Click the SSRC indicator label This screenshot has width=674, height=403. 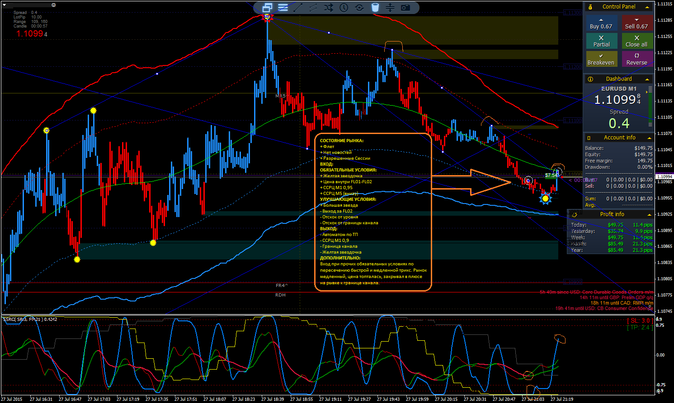click(x=30, y=319)
